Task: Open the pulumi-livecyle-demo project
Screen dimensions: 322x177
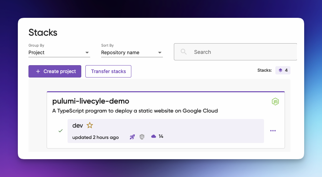Action: (x=91, y=101)
